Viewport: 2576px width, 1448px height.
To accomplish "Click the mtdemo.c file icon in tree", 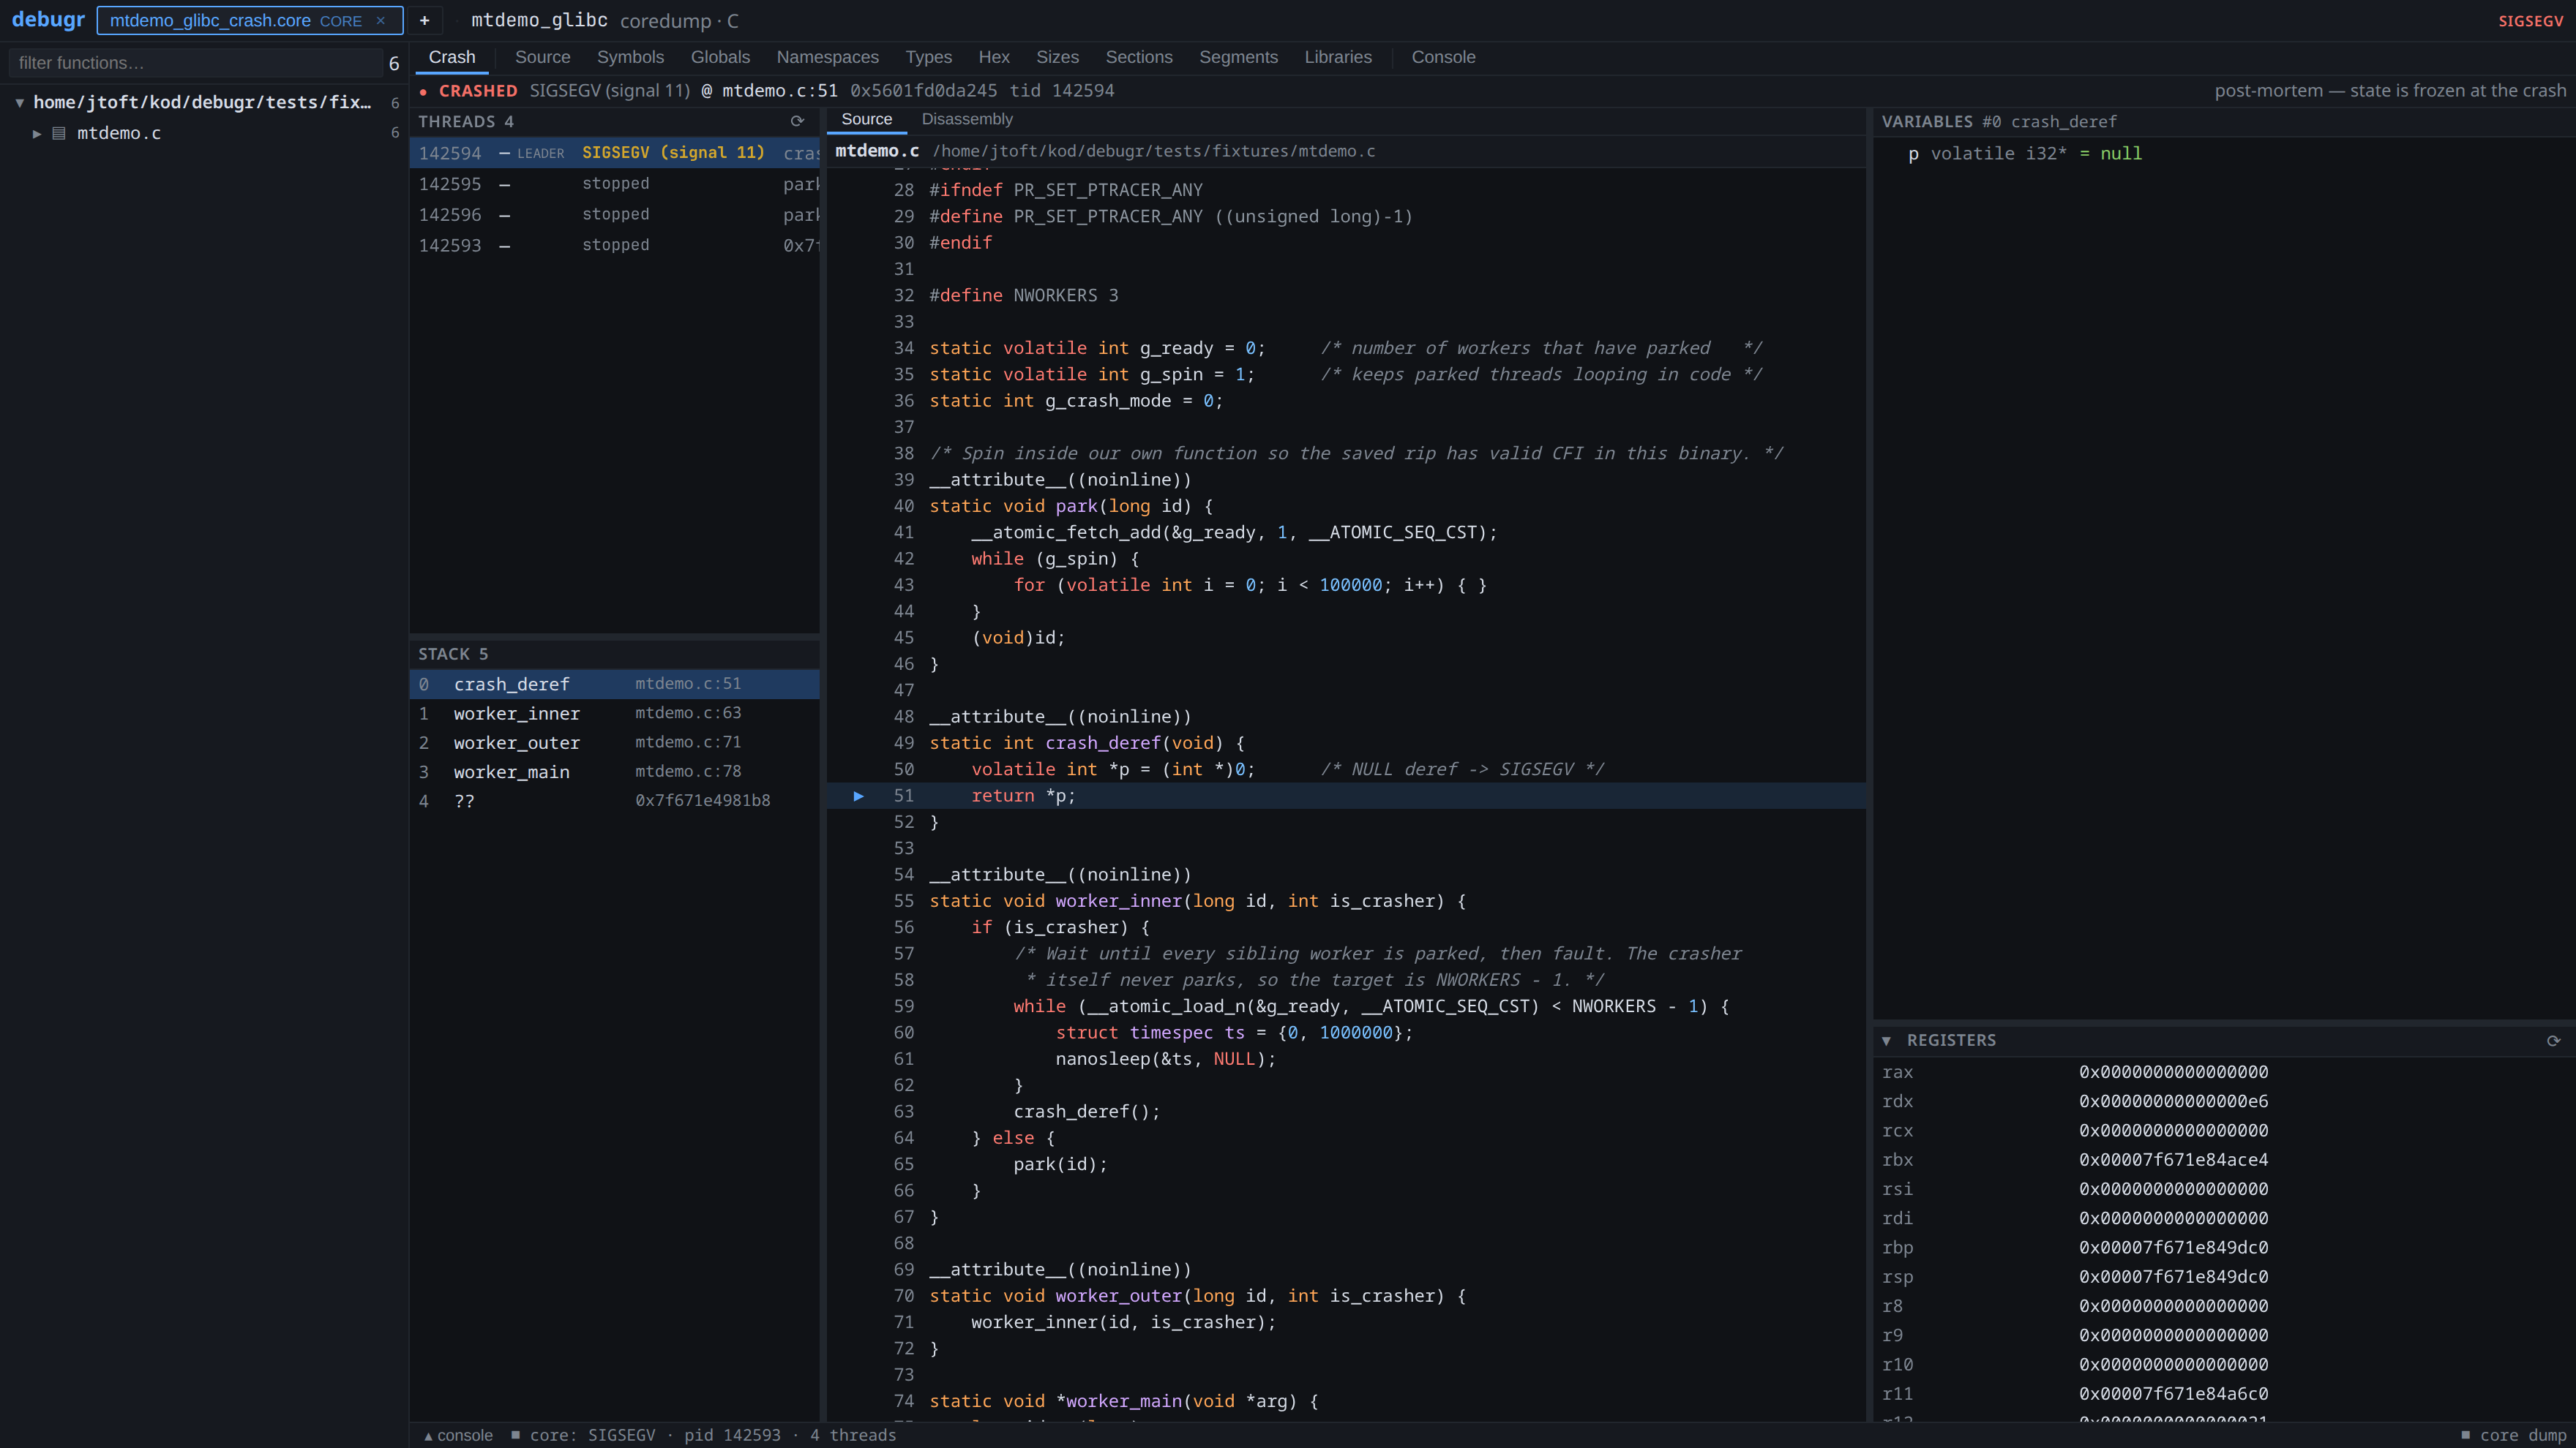I will pyautogui.click(x=59, y=133).
